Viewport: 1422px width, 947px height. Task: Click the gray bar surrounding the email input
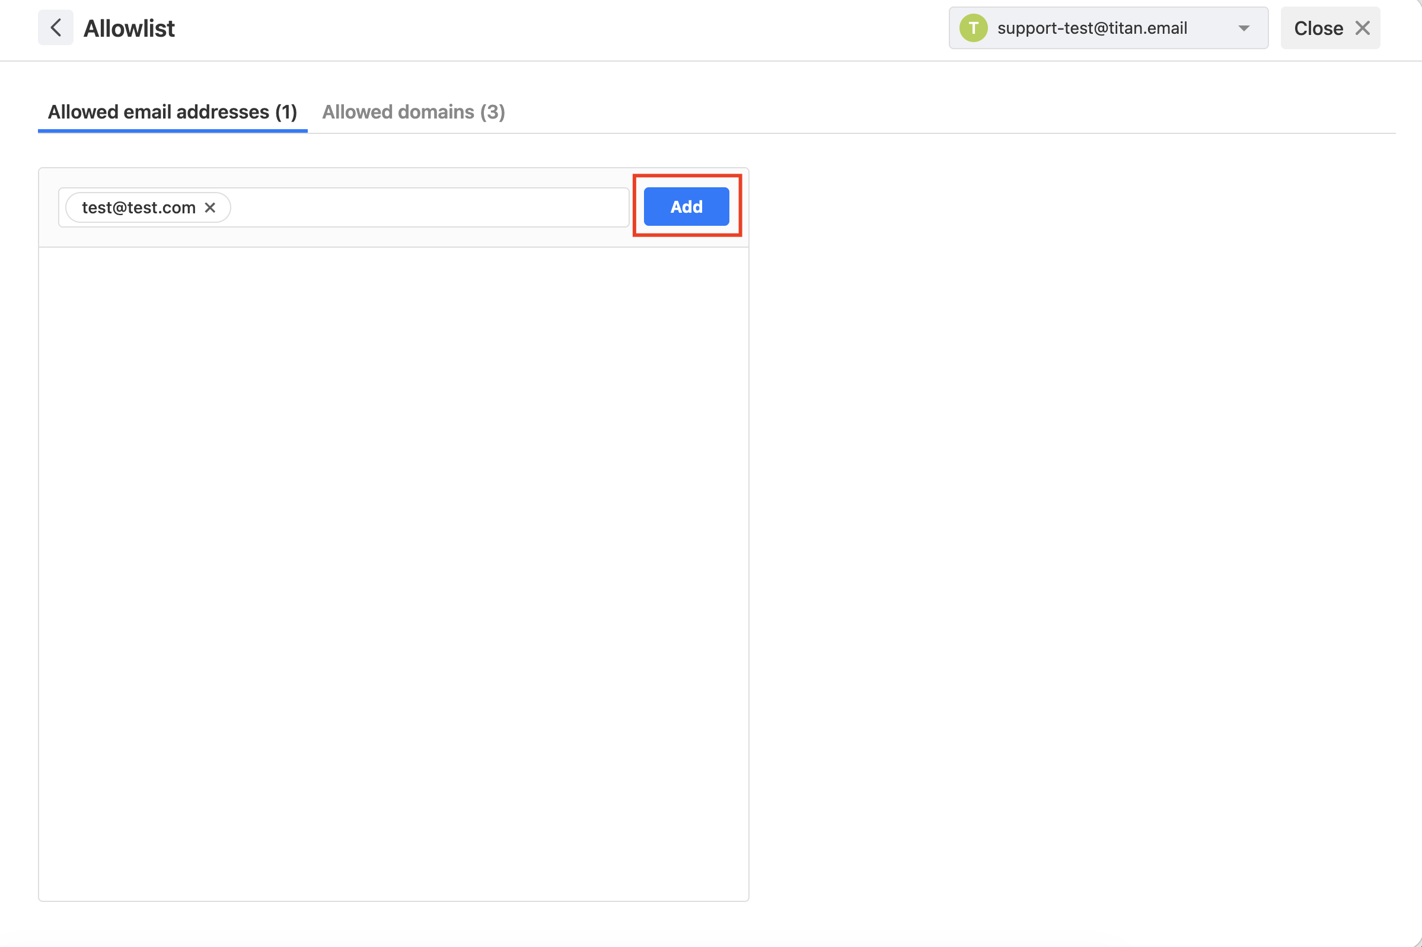[393, 237]
